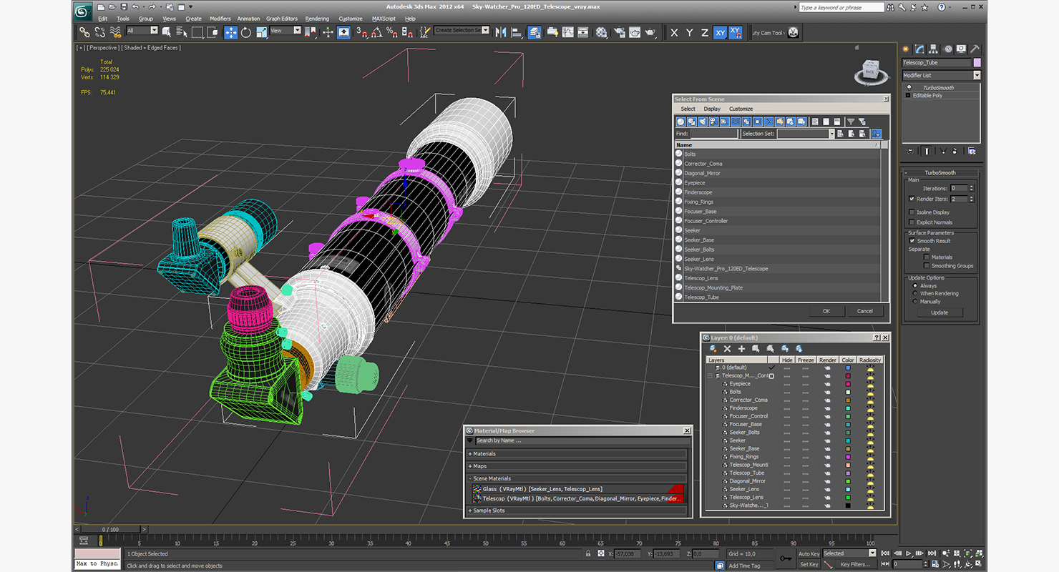The image size is (1059, 572).
Task: Collapse the TurboSmooth rollout
Action: [940, 173]
